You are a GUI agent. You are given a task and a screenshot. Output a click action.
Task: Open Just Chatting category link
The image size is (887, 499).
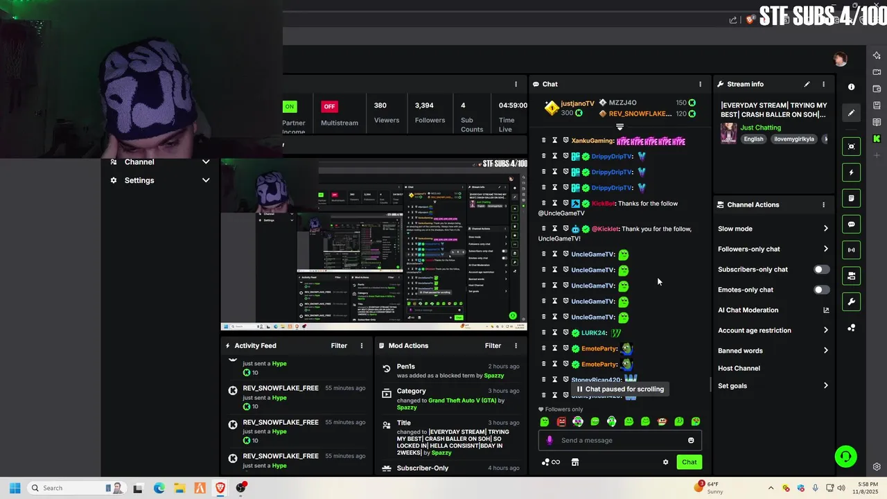760,128
